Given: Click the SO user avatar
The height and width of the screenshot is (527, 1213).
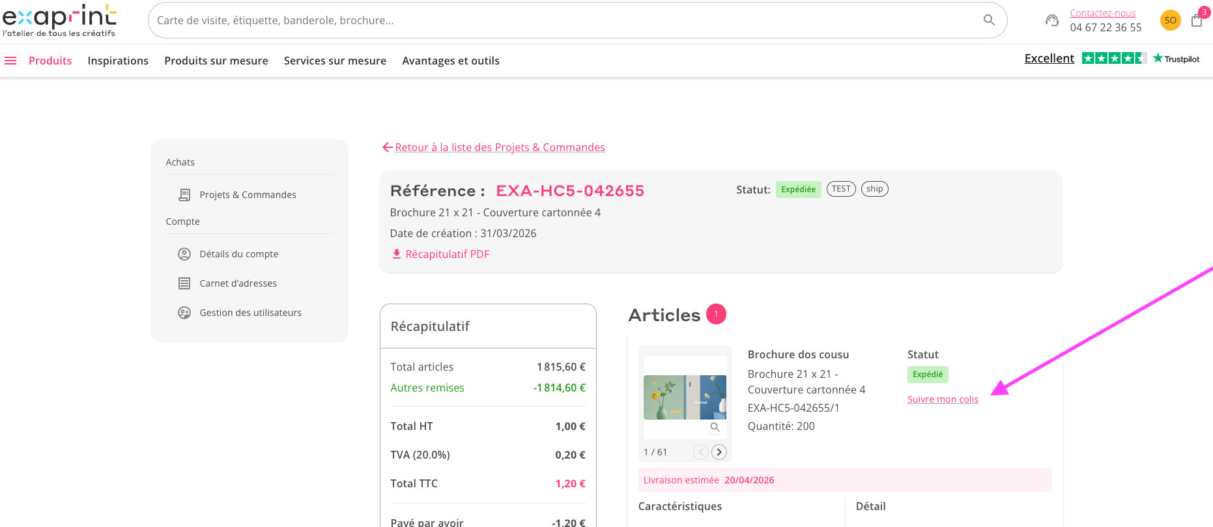Looking at the screenshot, I should (1170, 20).
